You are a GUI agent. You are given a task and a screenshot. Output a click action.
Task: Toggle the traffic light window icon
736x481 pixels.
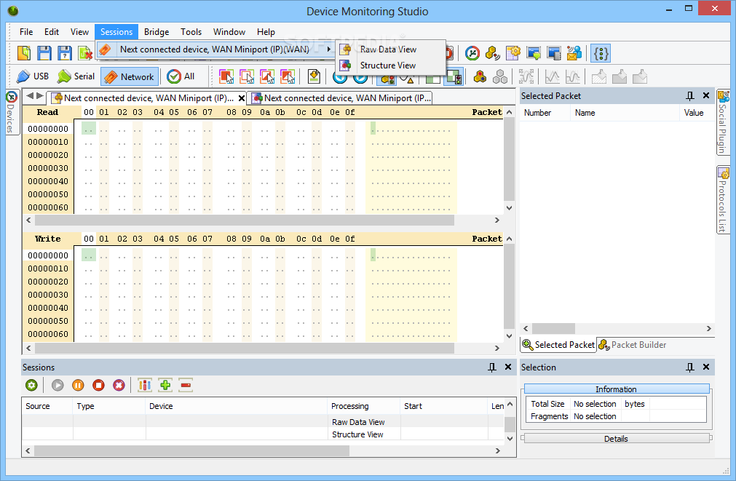454,76
